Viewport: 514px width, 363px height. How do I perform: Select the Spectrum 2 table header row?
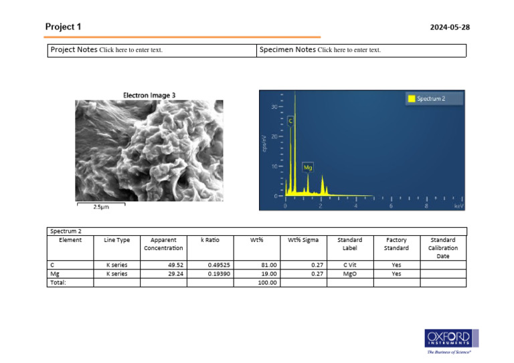(x=257, y=231)
